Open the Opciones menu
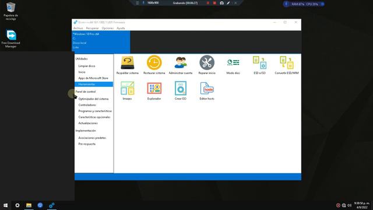Image resolution: width=373 pixels, height=210 pixels. (x=107, y=28)
